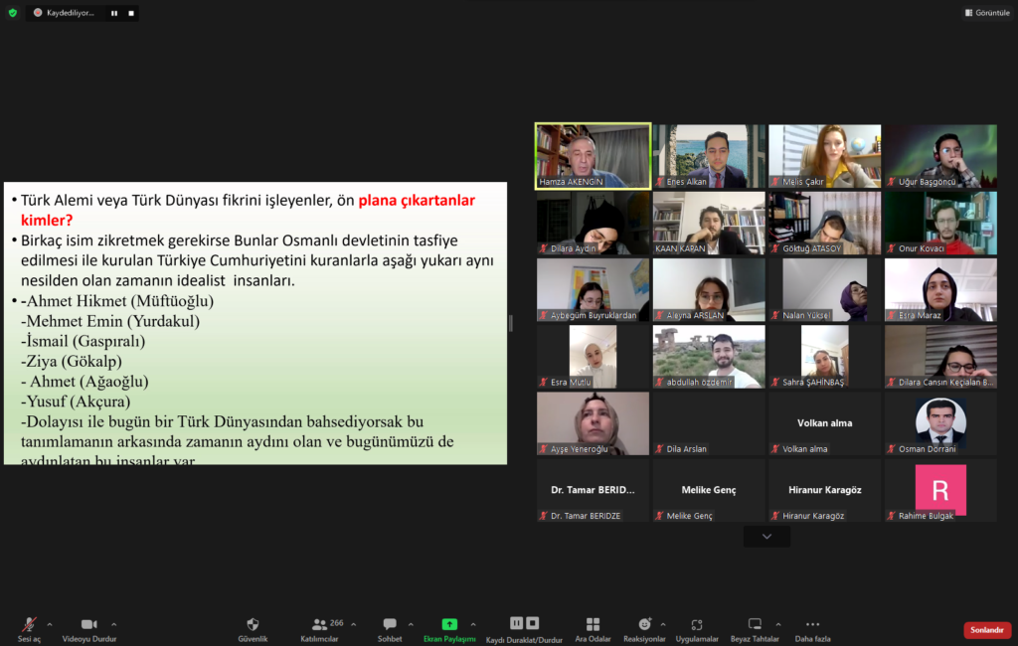Click the Kaydı Duraklat/Durdur toolbar button
This screenshot has height=646, width=1018.
[524, 625]
